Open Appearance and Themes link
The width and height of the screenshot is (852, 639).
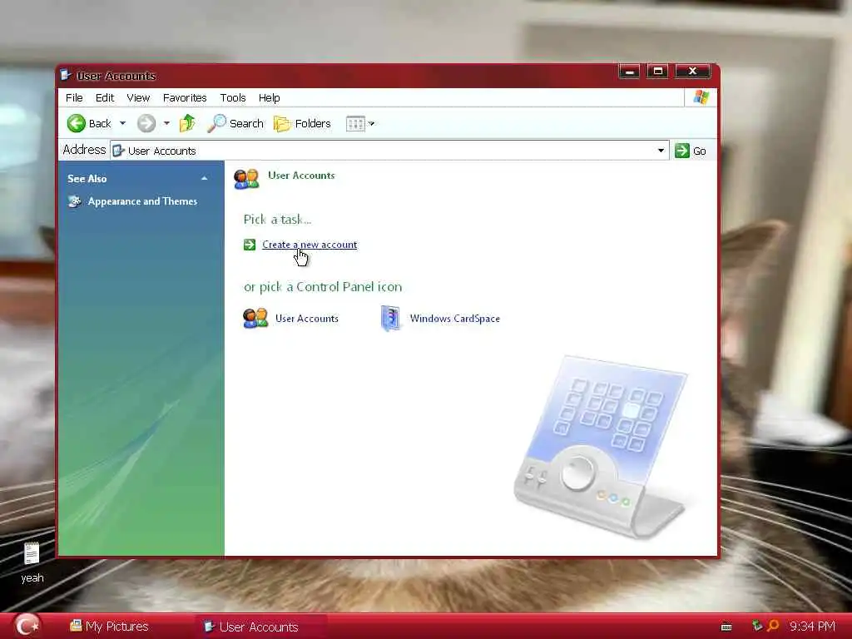pos(142,201)
